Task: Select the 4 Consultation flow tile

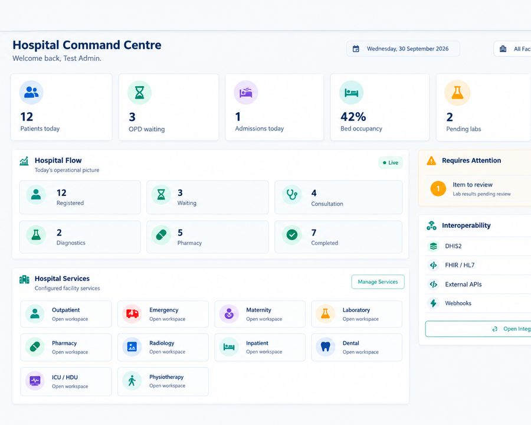Action: point(339,197)
